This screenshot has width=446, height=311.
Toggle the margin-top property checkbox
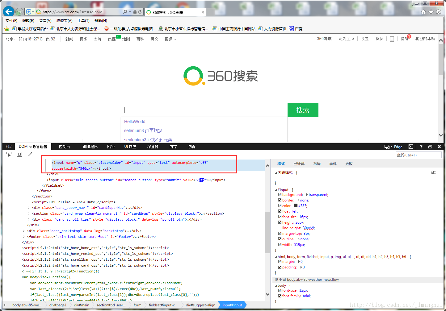coord(280,234)
